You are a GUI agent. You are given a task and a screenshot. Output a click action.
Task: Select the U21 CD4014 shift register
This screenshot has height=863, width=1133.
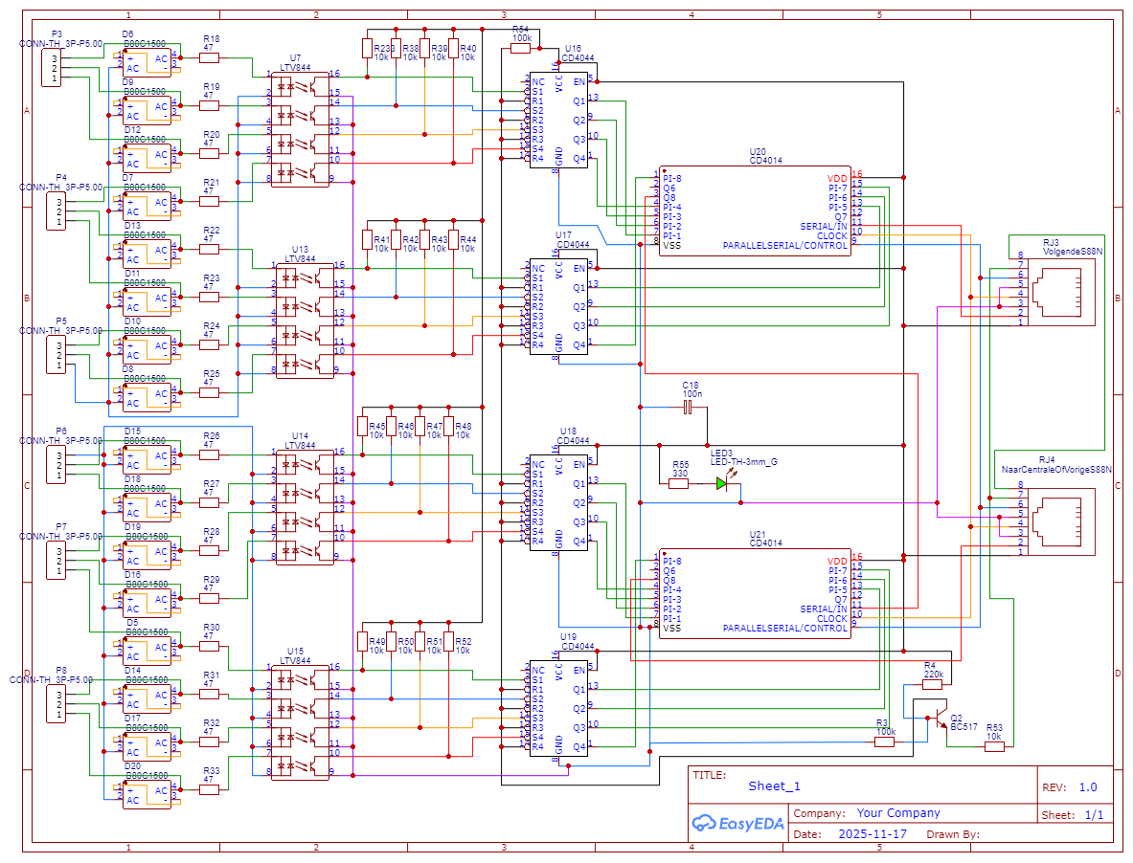click(x=756, y=594)
